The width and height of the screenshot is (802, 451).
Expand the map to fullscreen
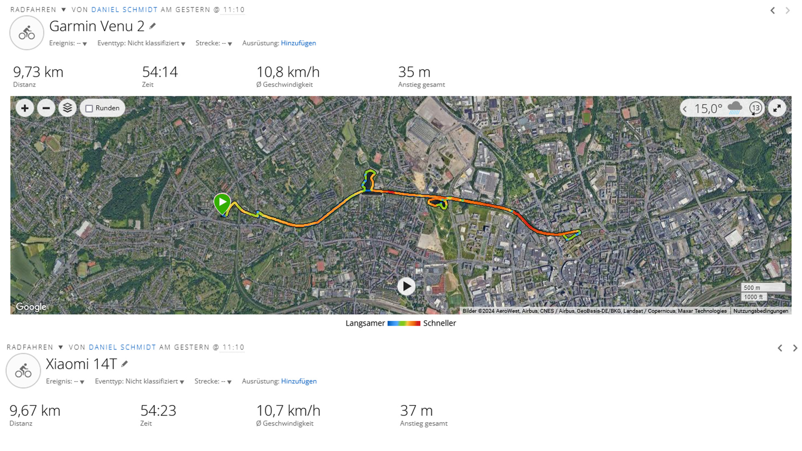[x=777, y=109]
